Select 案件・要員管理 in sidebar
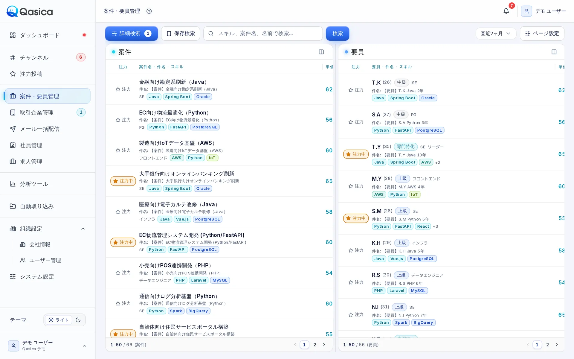The width and height of the screenshot is (574, 359). (48, 96)
